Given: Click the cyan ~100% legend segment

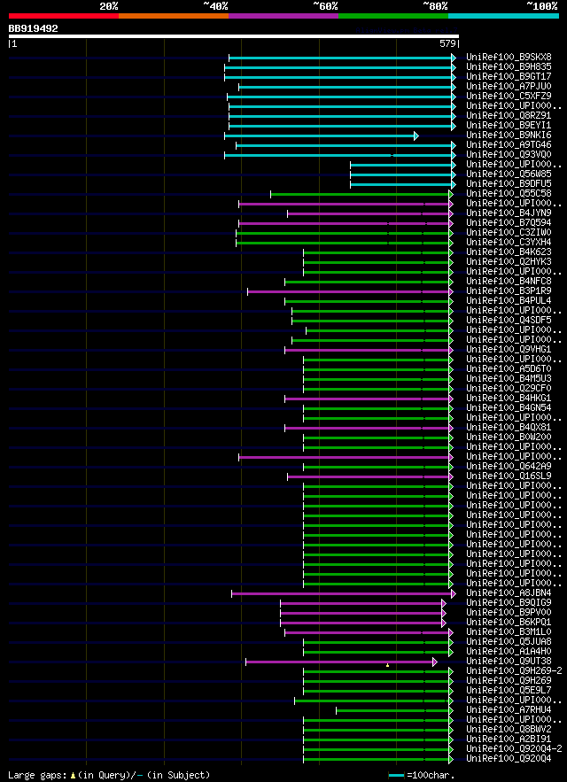Looking at the screenshot, I should click(503, 16).
